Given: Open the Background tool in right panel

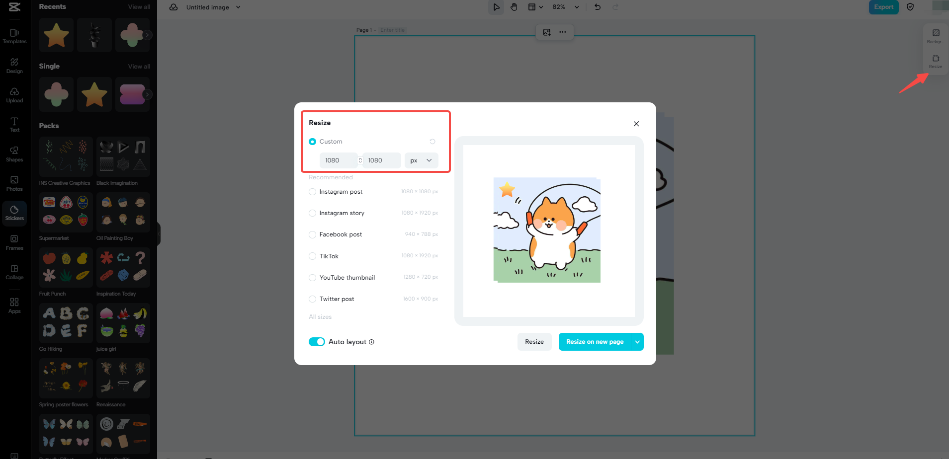Looking at the screenshot, I should 936,36.
